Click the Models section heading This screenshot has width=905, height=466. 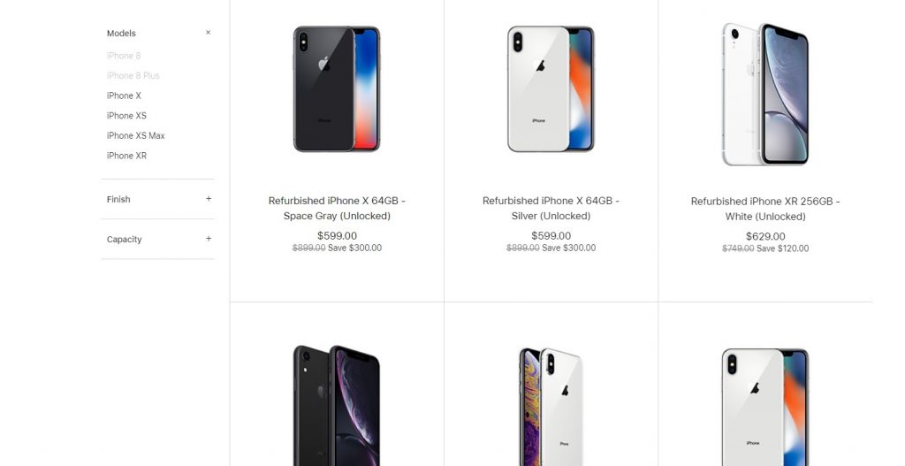click(121, 34)
